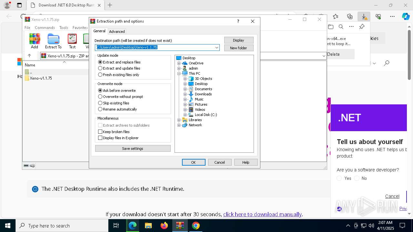This screenshot has height=232, width=413.
Task: Open the Copilot icon in Edge
Action: [406, 16]
